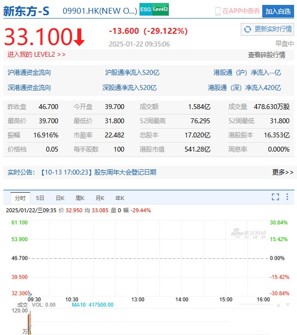Open 查看碎股行情 link
The width and height of the screenshot is (297, 335).
coord(267,55)
